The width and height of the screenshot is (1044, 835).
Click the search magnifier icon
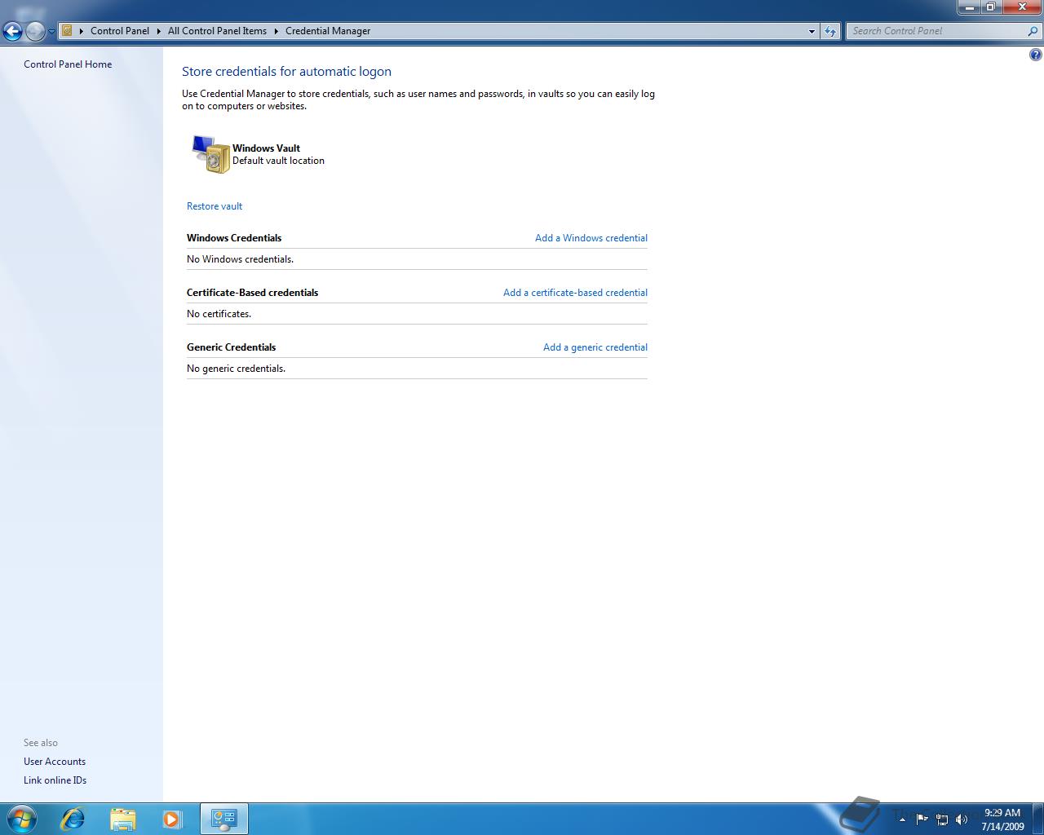[1033, 31]
